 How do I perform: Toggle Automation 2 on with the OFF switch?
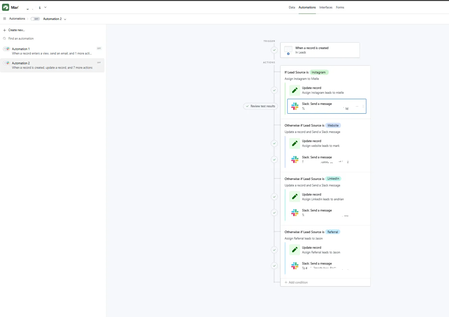click(35, 19)
